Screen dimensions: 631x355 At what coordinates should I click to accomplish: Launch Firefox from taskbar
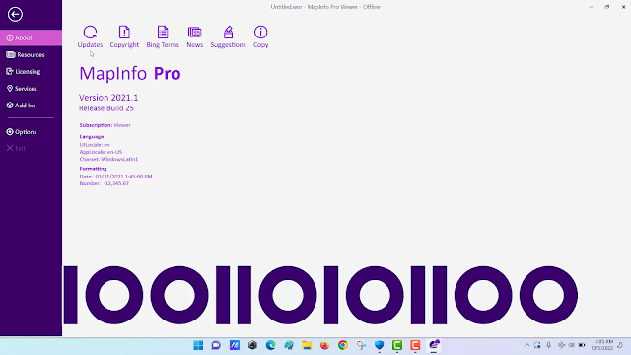[324, 345]
